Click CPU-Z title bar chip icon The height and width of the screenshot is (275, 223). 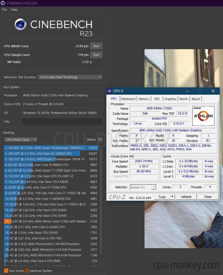[x=110, y=91]
